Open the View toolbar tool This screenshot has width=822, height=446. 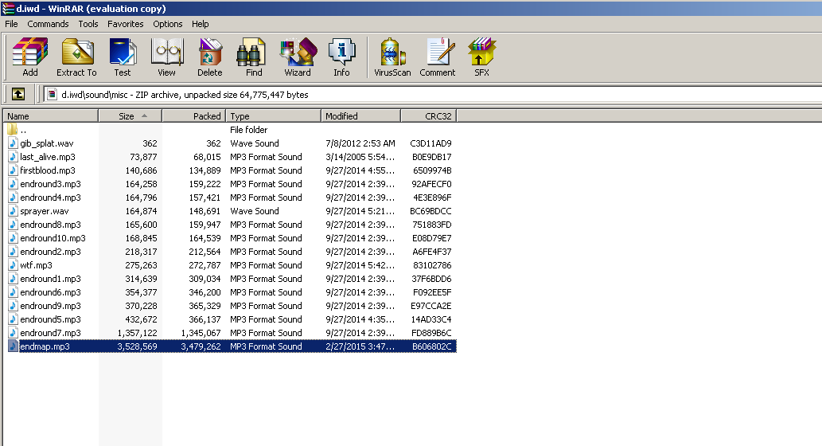click(166, 57)
